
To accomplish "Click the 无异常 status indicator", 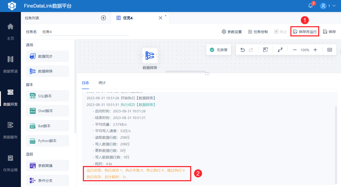I will tap(219, 50).
